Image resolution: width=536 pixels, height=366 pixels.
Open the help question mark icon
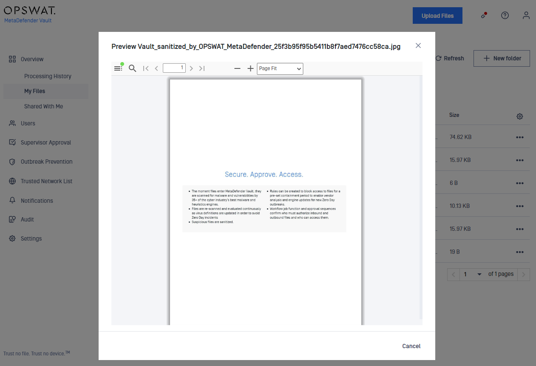[505, 15]
